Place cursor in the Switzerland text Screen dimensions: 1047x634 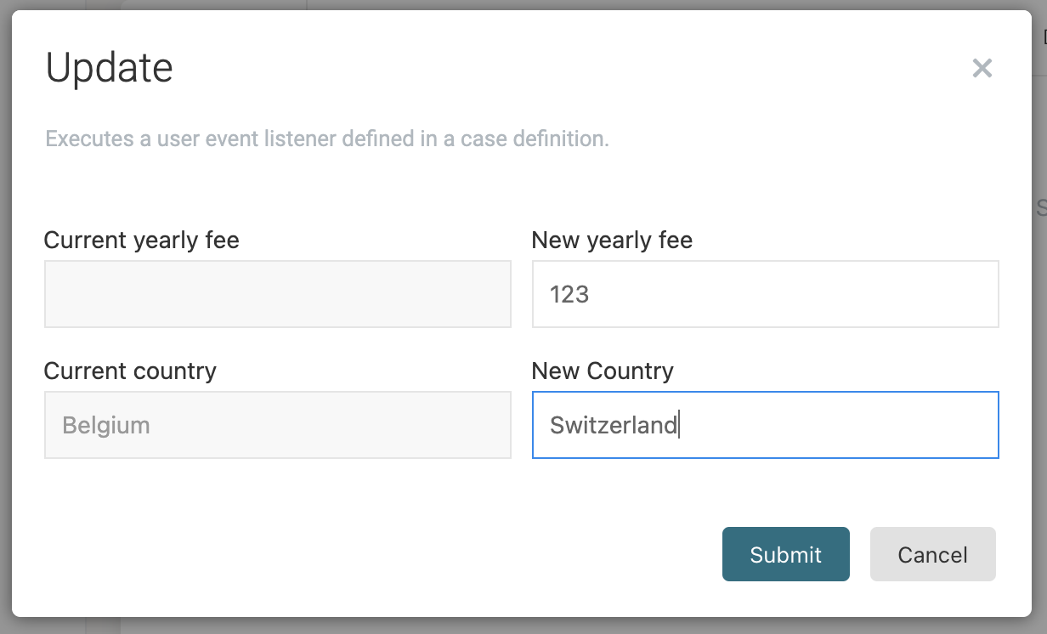(613, 425)
